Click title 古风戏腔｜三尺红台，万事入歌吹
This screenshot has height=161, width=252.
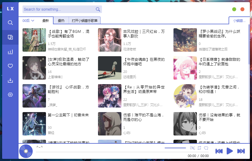tap(144, 34)
